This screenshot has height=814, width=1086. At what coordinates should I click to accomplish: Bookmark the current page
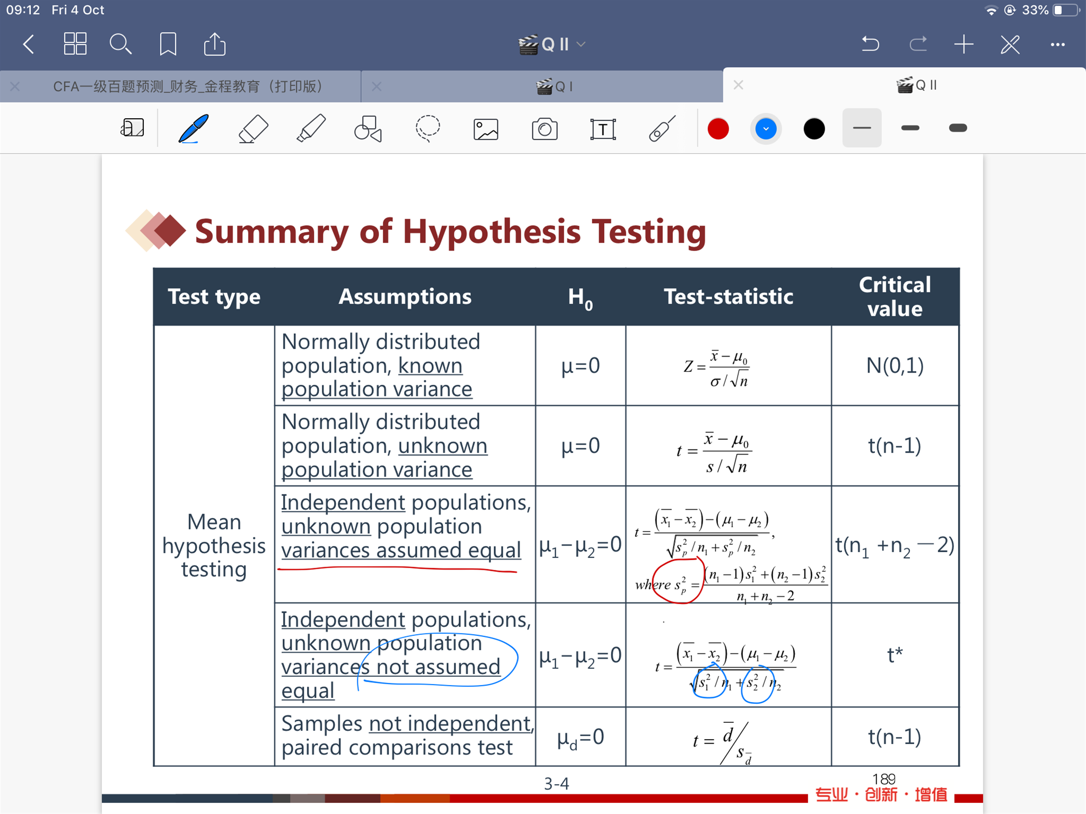168,45
